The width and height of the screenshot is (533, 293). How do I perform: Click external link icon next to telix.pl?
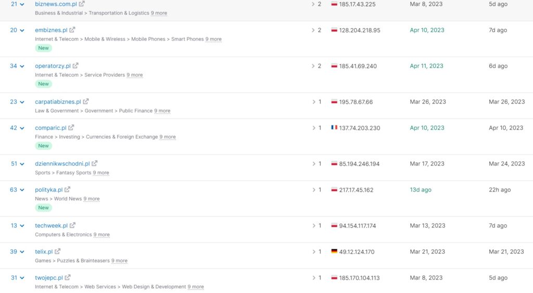pos(57,251)
